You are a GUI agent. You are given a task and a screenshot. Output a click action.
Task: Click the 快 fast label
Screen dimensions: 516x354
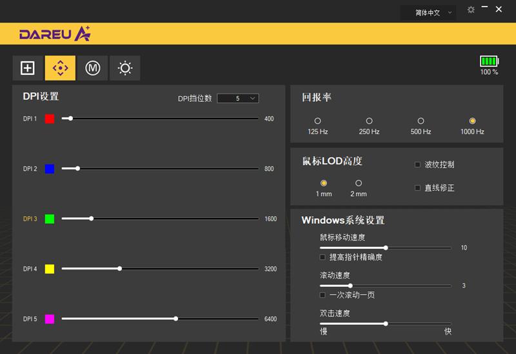pos(448,331)
